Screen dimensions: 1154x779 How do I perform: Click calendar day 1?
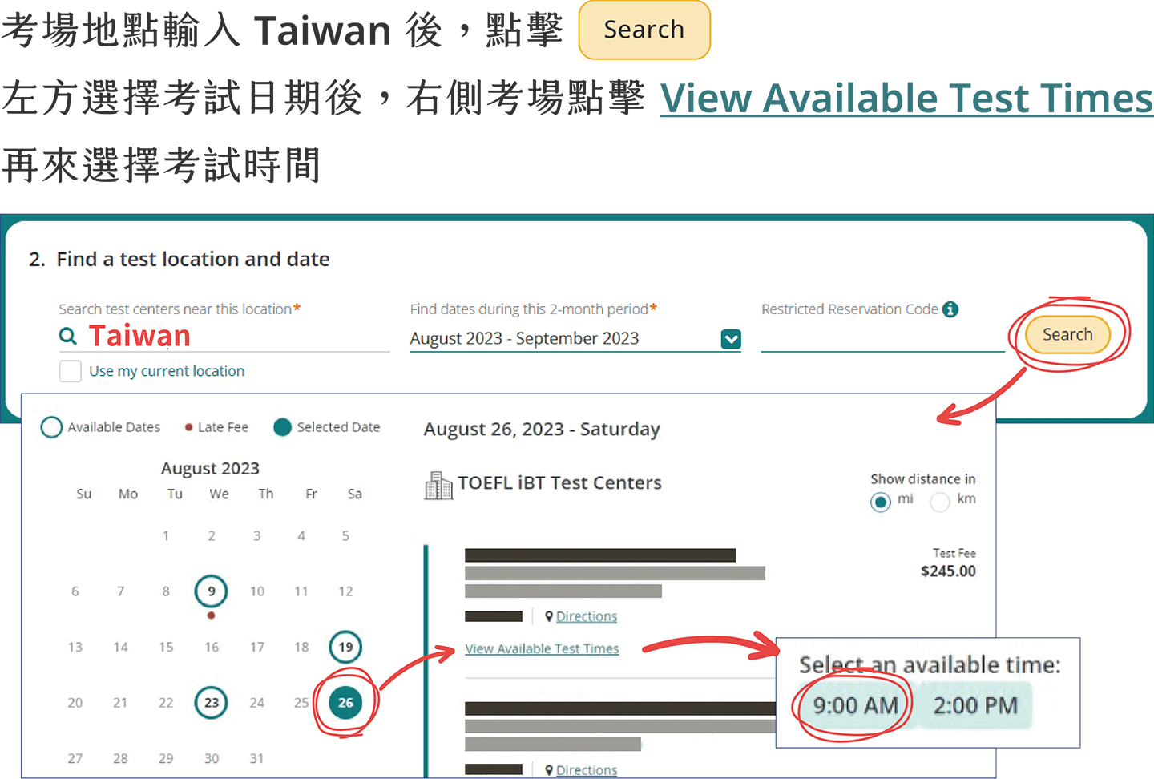[166, 535]
